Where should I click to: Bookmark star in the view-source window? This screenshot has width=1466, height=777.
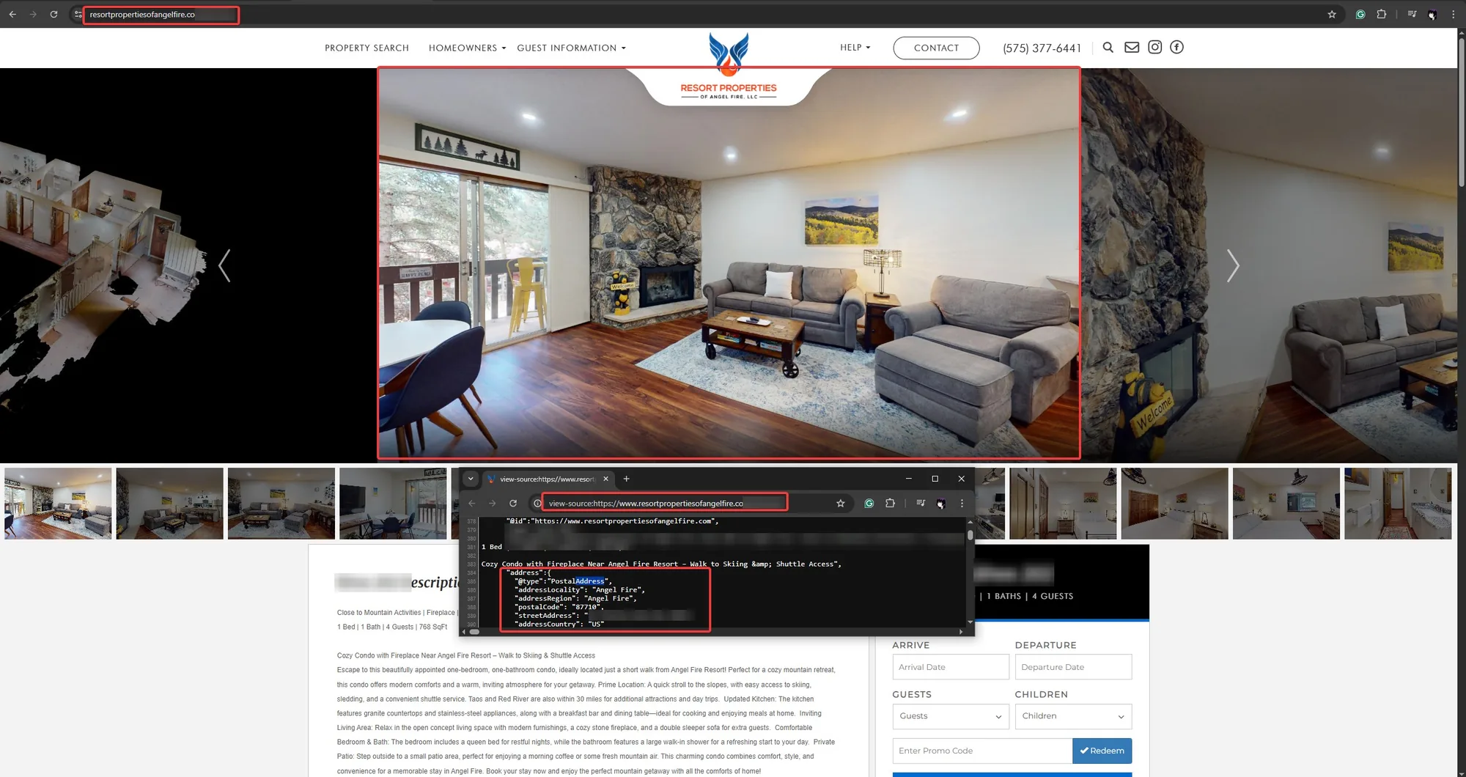[x=841, y=504]
